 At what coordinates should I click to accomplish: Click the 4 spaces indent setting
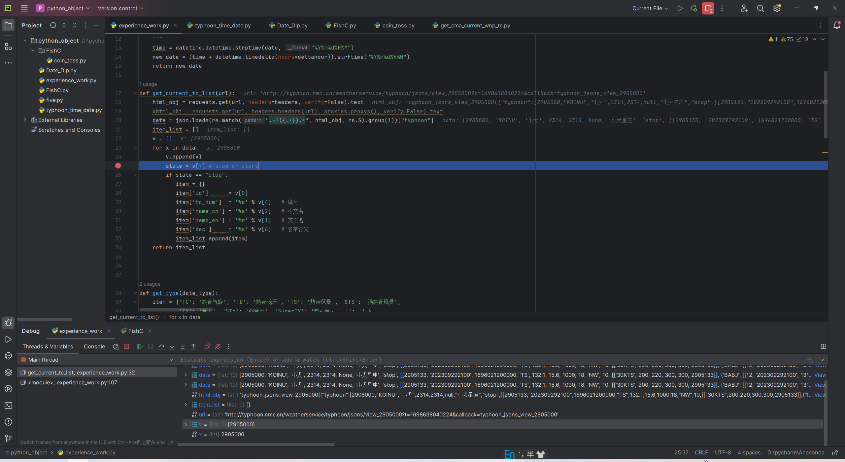point(749,452)
